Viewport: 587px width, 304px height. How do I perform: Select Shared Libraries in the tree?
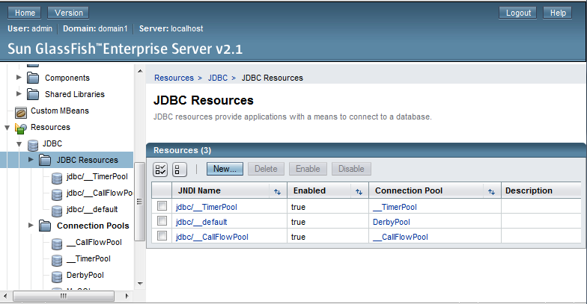[75, 94]
